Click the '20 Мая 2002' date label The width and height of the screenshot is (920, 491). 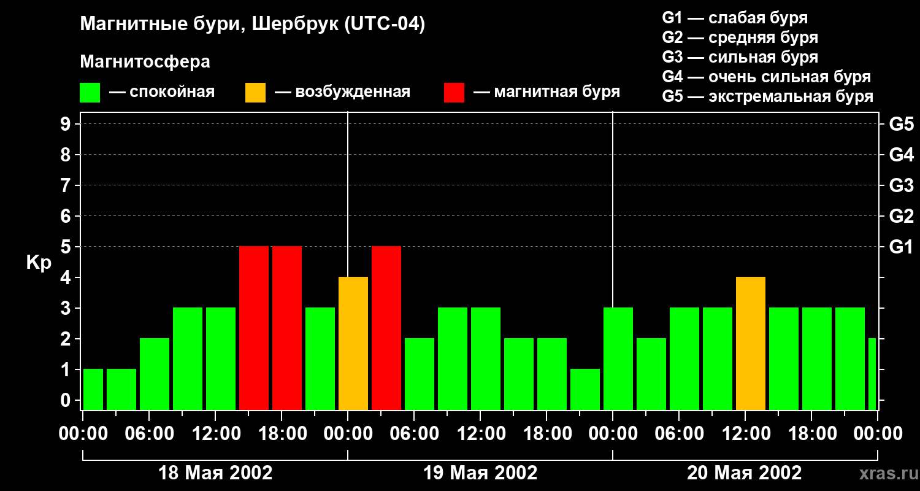click(x=744, y=473)
